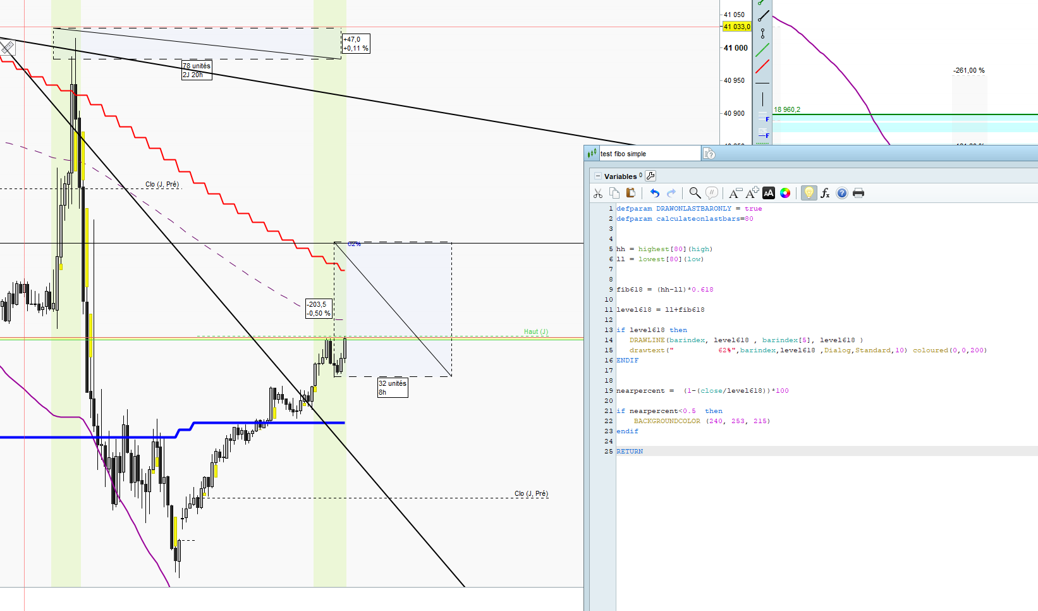Collapse the Variables section
Image resolution: width=1038 pixels, height=611 pixels.
[x=598, y=176]
